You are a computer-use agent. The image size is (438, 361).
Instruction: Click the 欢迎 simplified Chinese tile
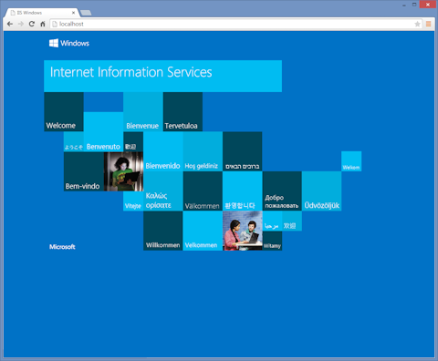[292, 221]
